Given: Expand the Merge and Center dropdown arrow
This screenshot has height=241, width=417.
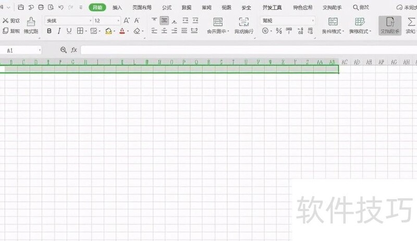Looking at the screenshot, I should (x=228, y=31).
